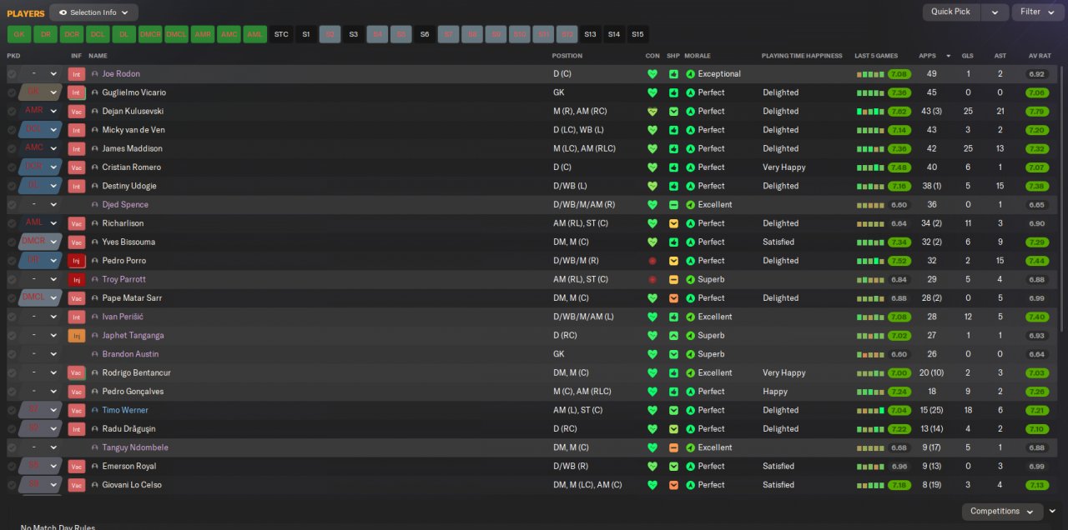The width and height of the screenshot is (1068, 530).
Task: Sort by the APPS column header
Action: pyautogui.click(x=927, y=56)
